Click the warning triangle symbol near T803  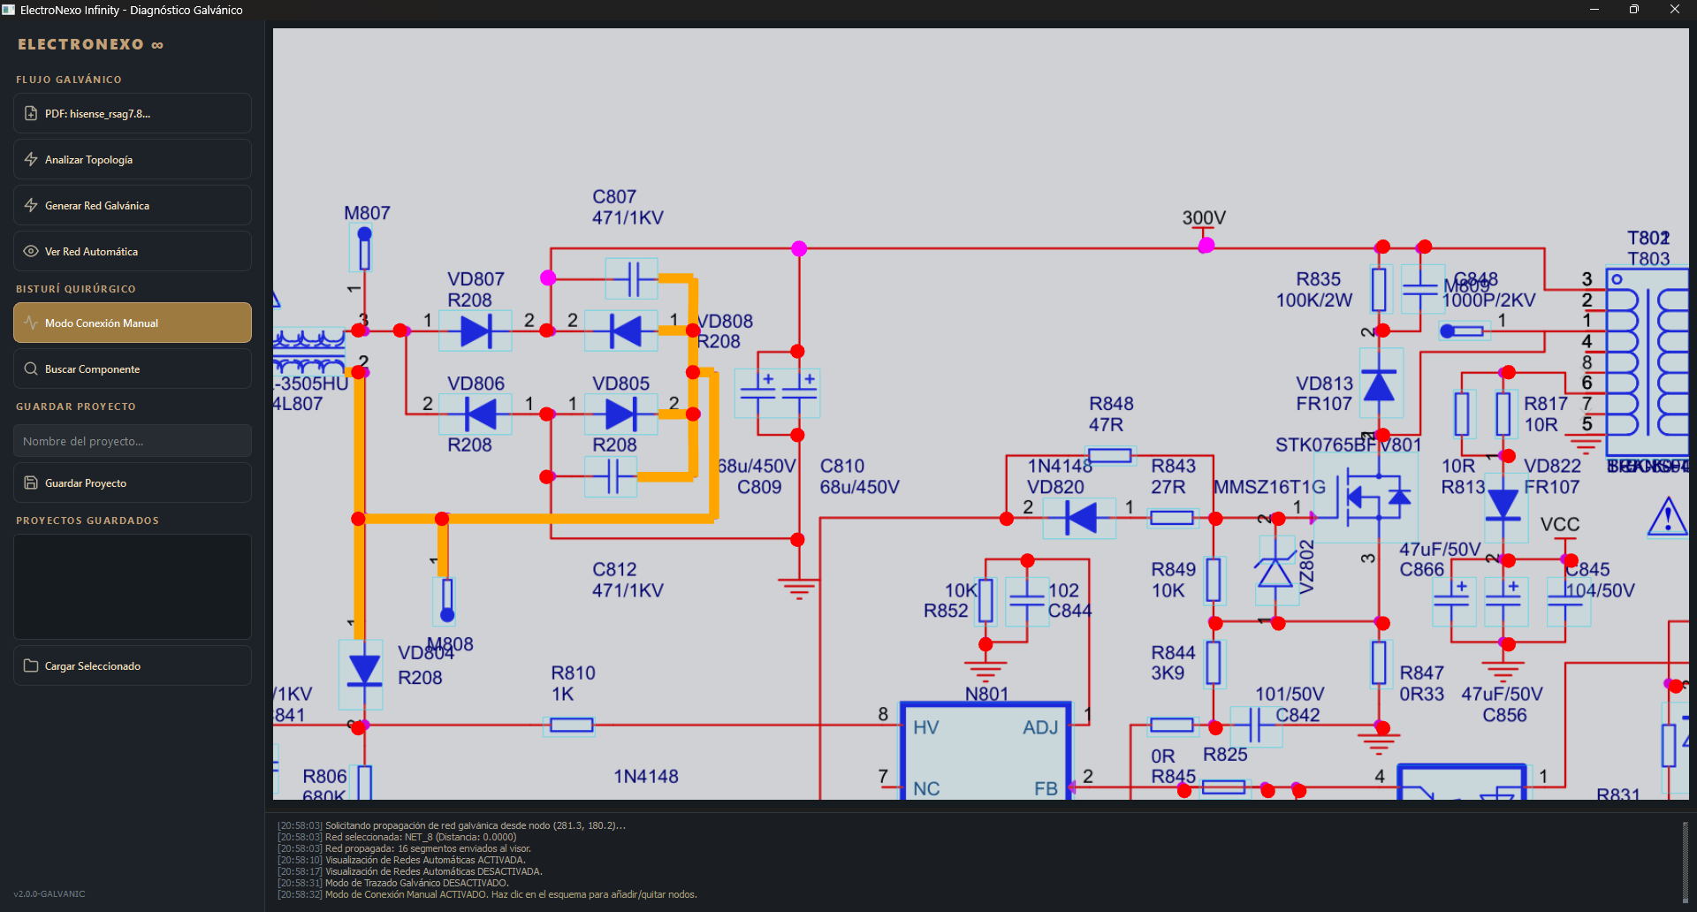pyautogui.click(x=1668, y=517)
